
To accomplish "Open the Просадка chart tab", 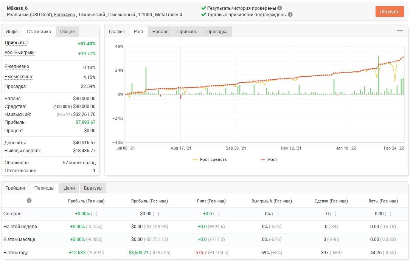I will 217,32.
